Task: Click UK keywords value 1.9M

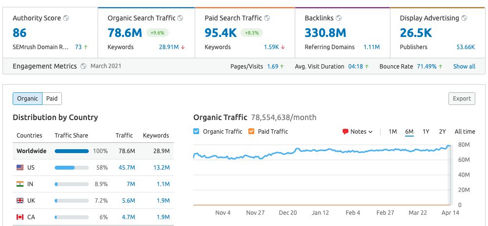Action: coord(163,201)
